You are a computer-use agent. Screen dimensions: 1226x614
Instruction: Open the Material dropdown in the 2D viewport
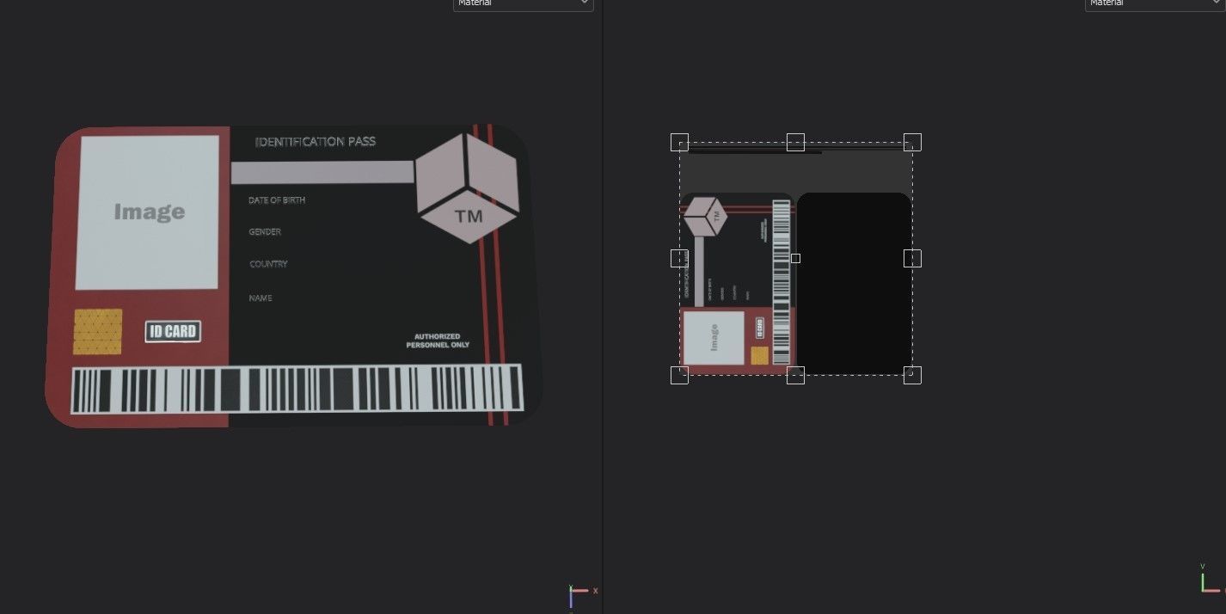1155,3
